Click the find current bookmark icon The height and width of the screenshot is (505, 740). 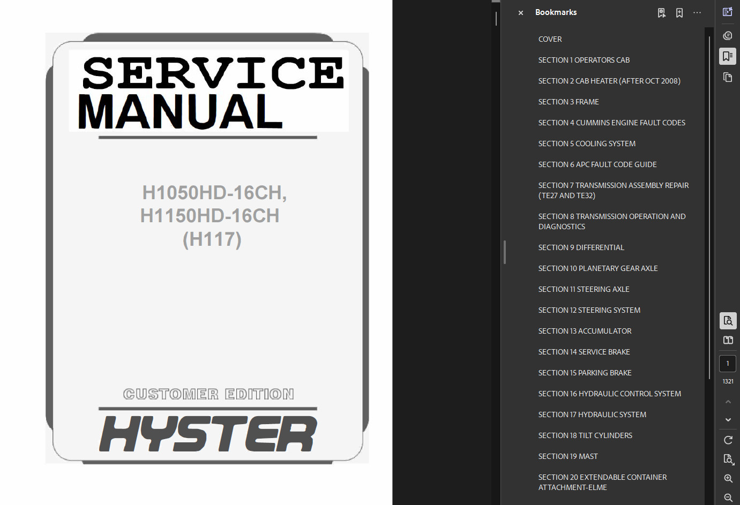tap(662, 13)
